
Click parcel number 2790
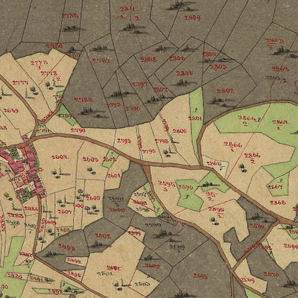78,130
